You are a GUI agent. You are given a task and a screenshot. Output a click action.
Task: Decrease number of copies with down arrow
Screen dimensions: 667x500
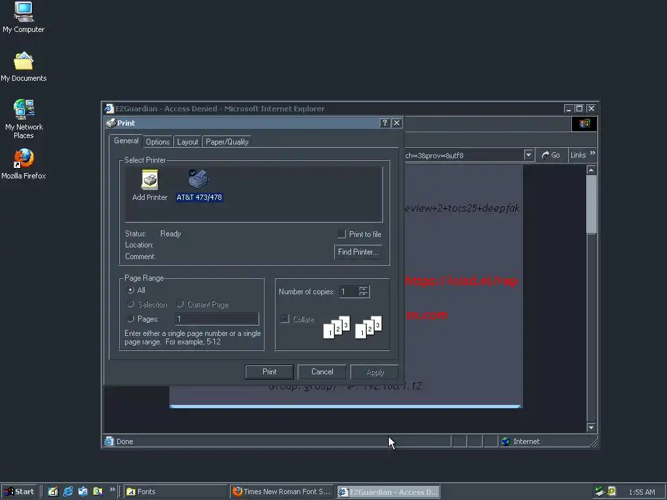tap(363, 294)
